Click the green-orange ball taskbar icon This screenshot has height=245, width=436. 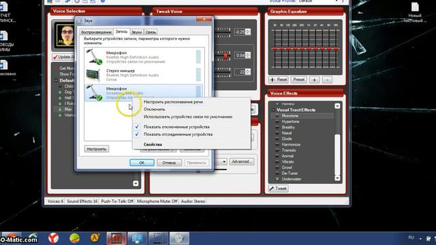point(74,238)
